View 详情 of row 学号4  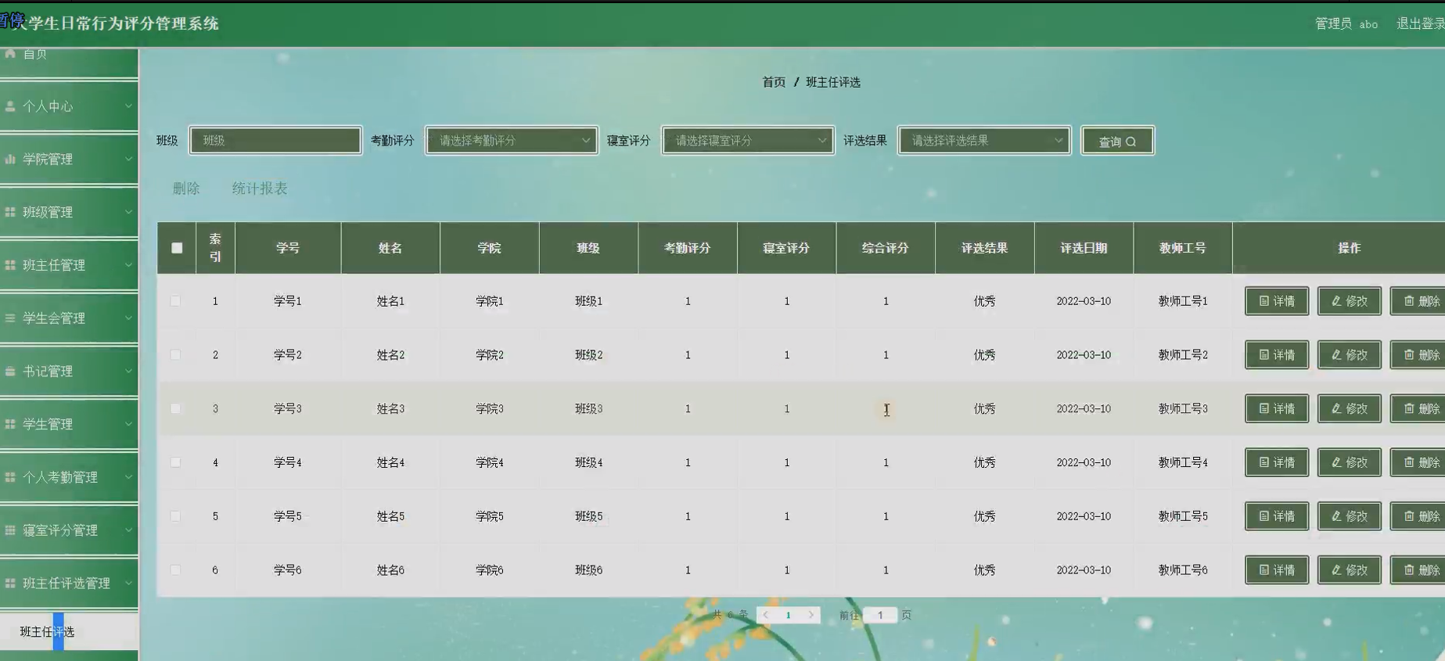point(1277,462)
